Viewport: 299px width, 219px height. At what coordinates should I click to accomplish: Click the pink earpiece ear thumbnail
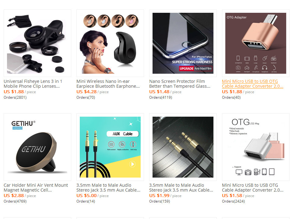(x=132, y=21)
